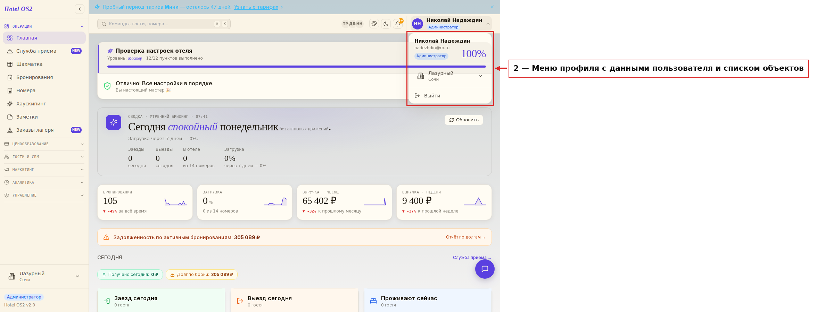Open the sidebar Лазурный property selector
The width and height of the screenshot is (817, 312).
click(44, 276)
